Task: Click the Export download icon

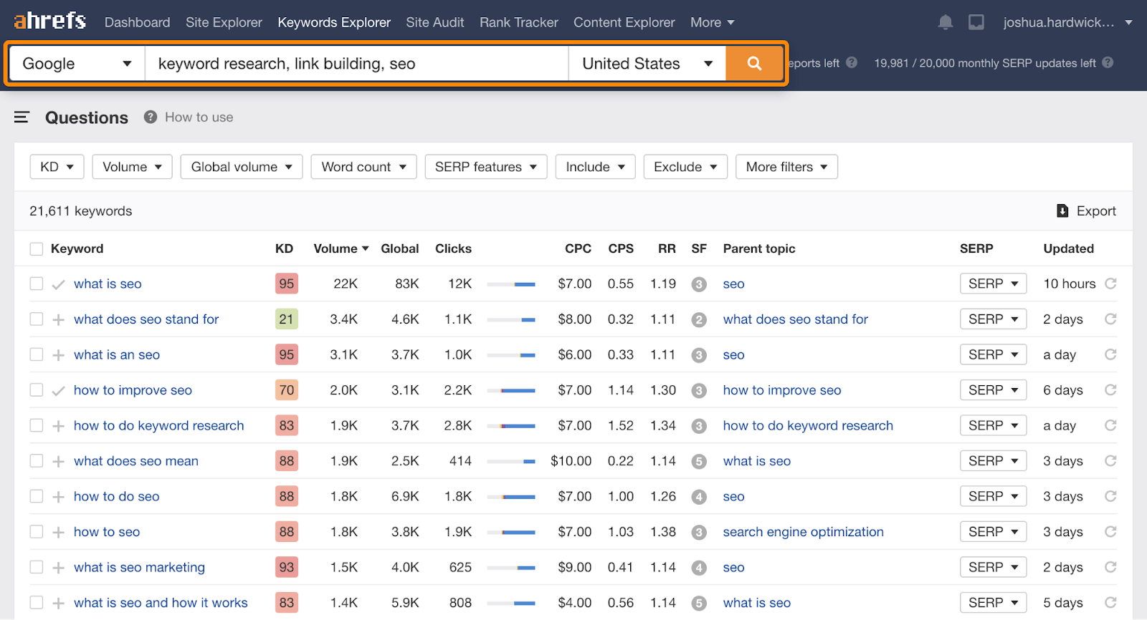Action: click(x=1062, y=210)
